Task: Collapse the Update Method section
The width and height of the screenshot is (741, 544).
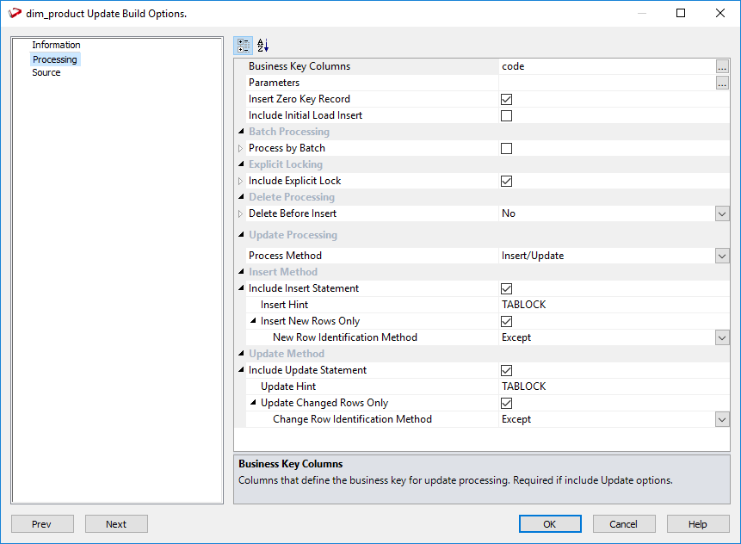Action: click(241, 354)
